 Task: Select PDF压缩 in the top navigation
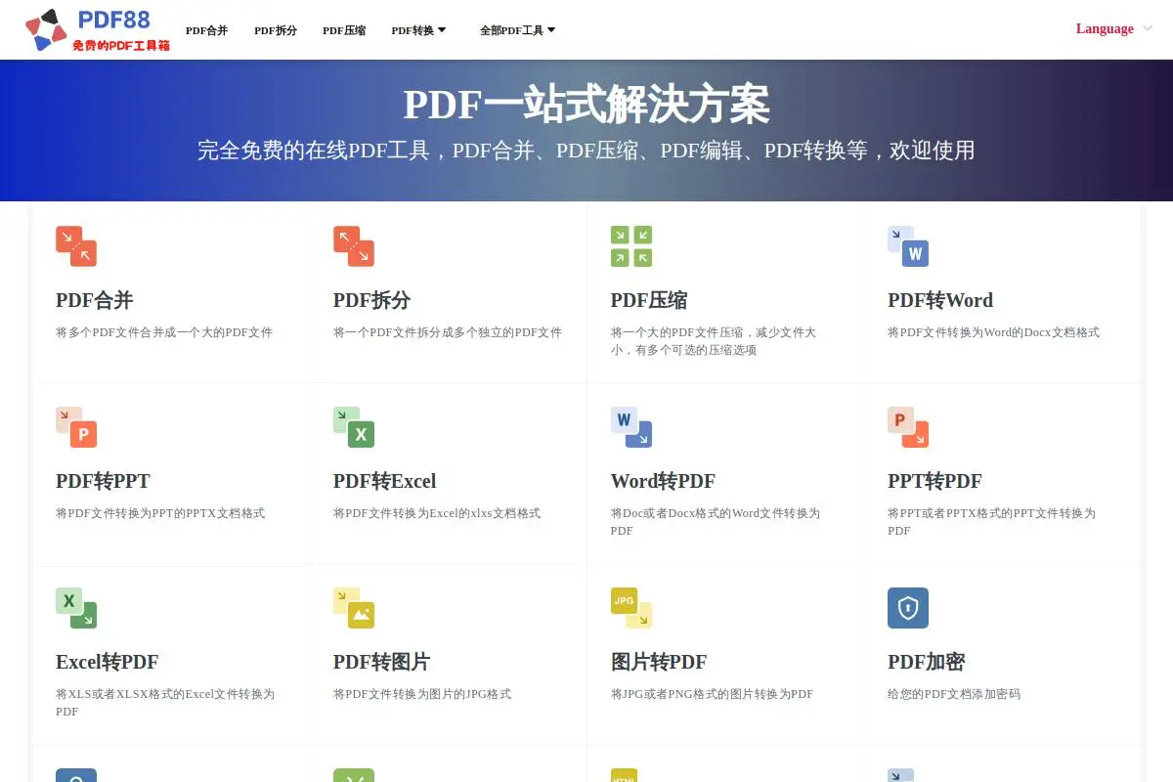click(x=344, y=30)
